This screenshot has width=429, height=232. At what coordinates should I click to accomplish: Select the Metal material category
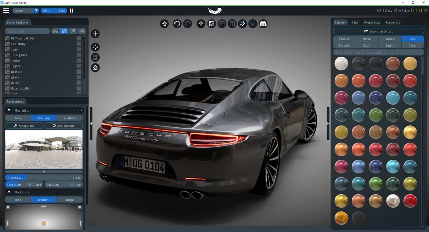(x=367, y=39)
